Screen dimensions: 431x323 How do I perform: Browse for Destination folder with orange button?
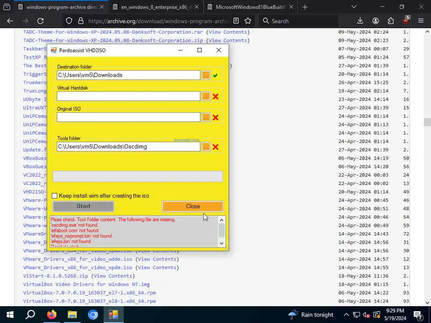point(206,75)
